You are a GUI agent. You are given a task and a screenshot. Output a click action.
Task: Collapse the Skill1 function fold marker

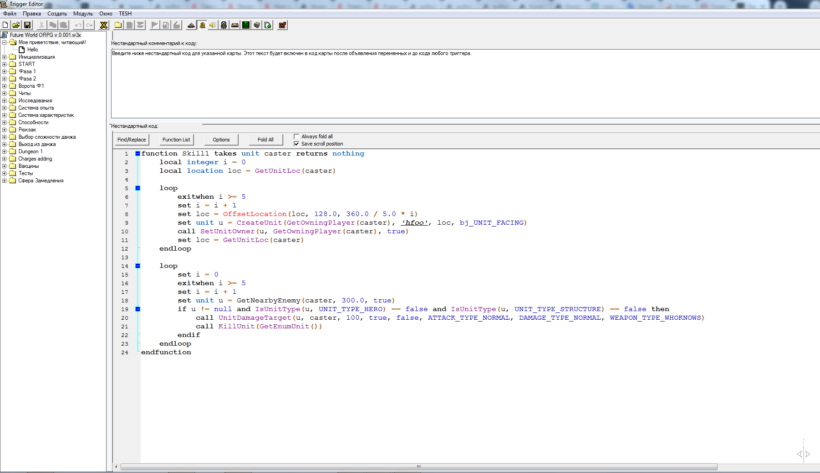138,154
